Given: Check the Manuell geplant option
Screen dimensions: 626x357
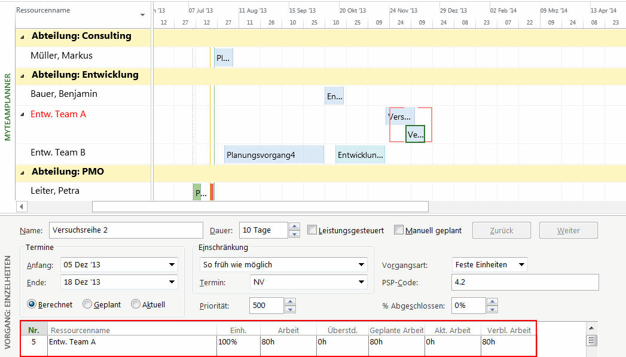Looking at the screenshot, I should [399, 230].
